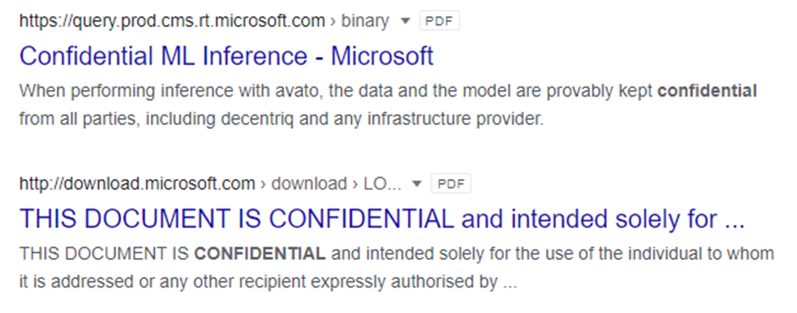797x313 pixels.
Task: Click the truncated 'LO...' breadcrumb segment
Action: point(382,183)
